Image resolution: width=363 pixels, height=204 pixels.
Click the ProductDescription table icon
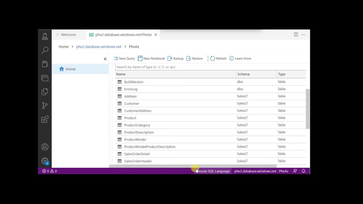(120, 132)
